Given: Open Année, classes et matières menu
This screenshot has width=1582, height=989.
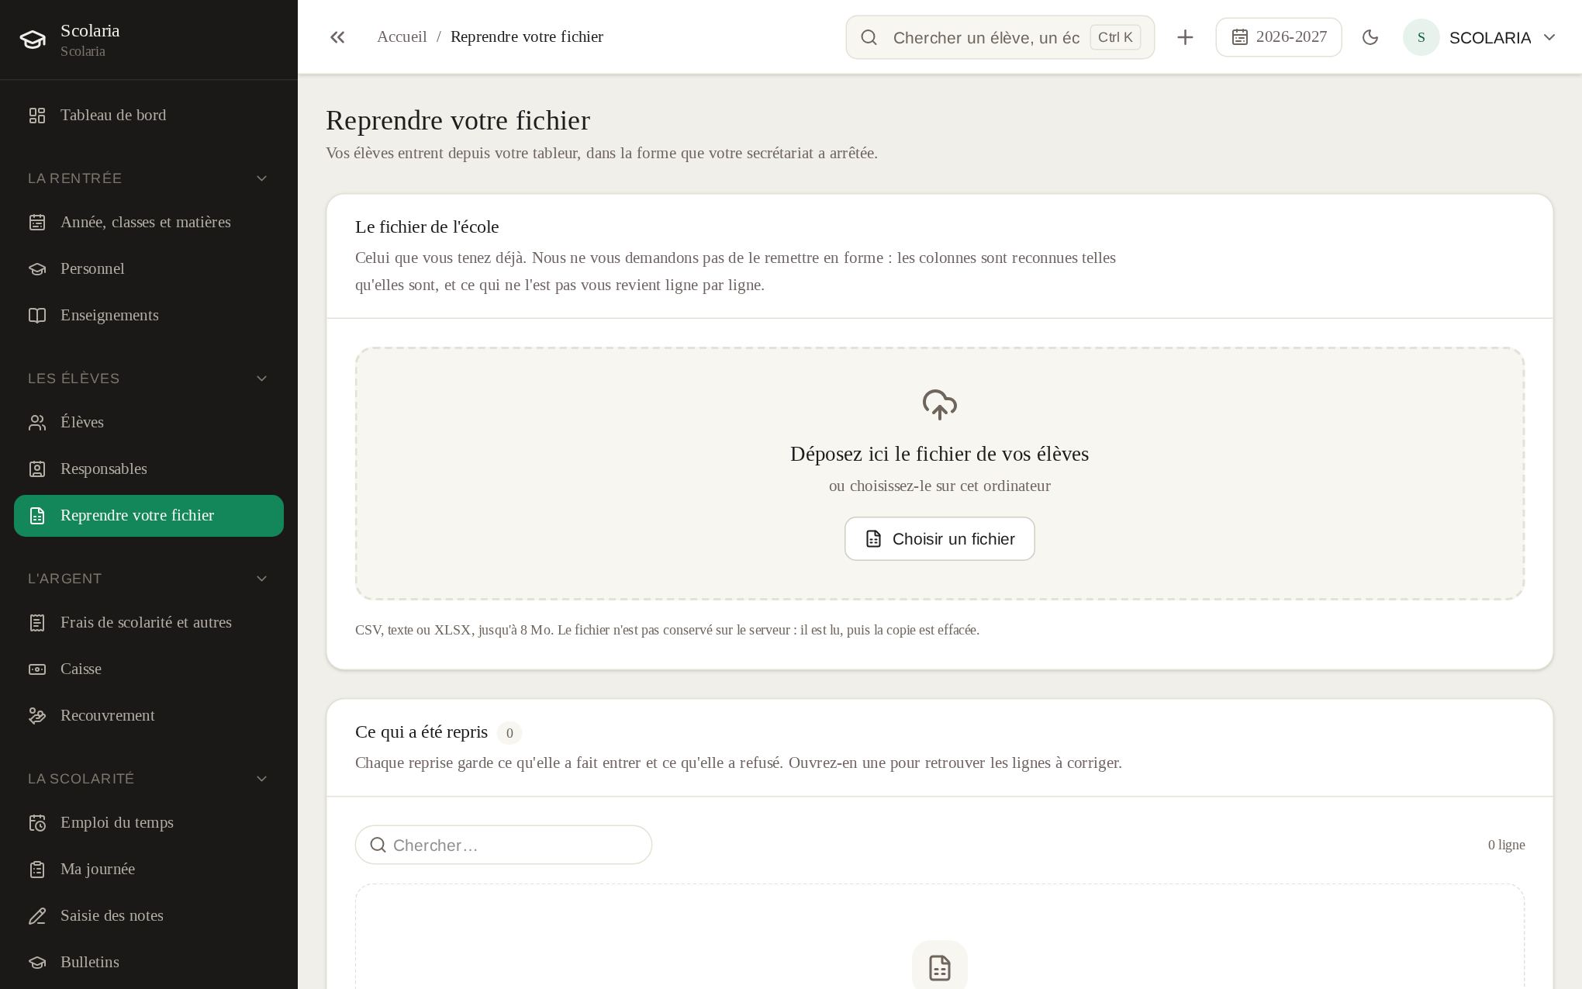Looking at the screenshot, I should point(149,223).
